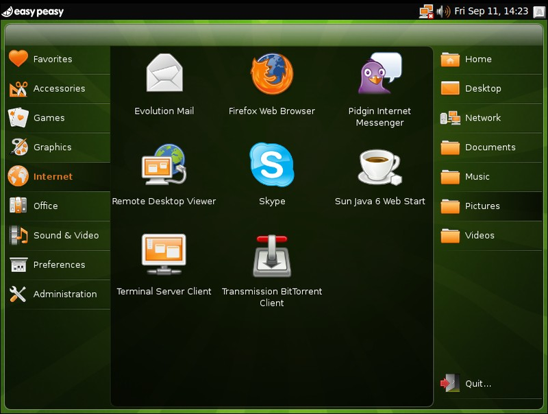Click the Music place link text
This screenshot has width=548, height=414.
(477, 177)
